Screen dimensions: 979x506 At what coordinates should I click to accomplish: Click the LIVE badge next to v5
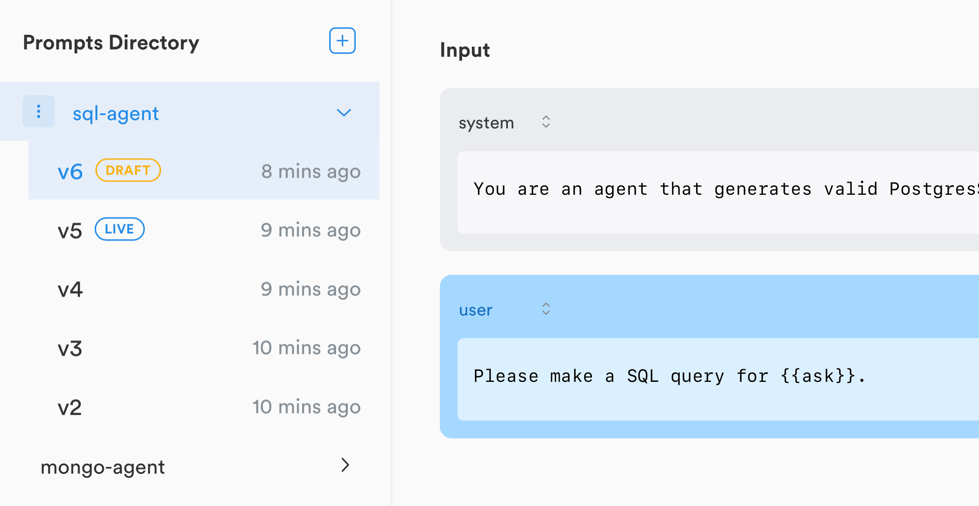click(x=119, y=229)
